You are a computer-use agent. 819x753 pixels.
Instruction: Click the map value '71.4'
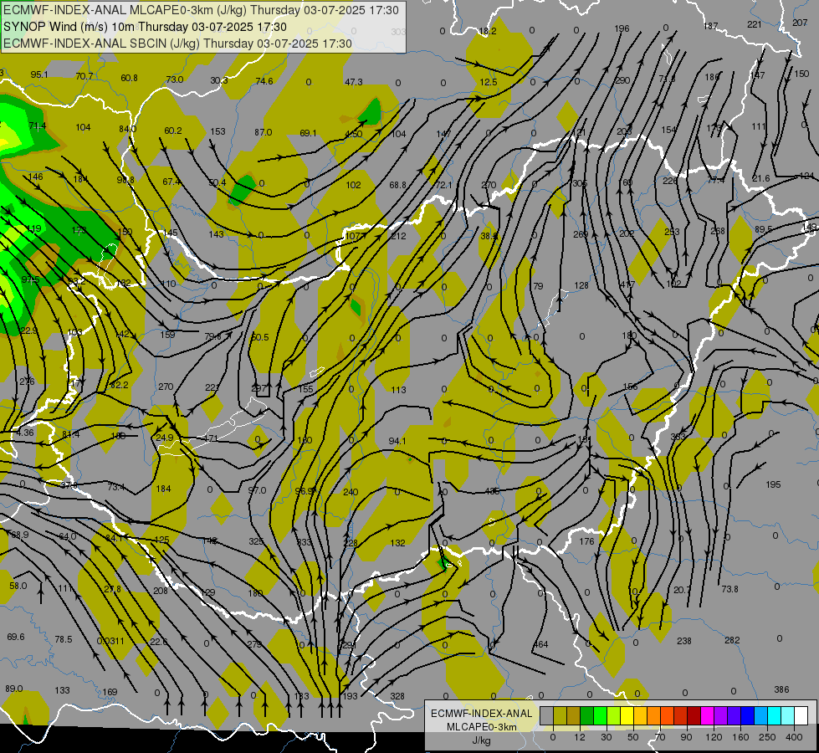click(x=37, y=126)
